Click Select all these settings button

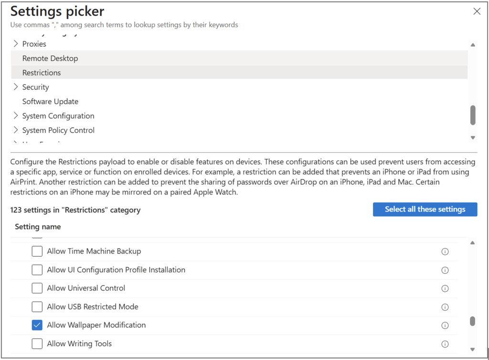(x=425, y=209)
